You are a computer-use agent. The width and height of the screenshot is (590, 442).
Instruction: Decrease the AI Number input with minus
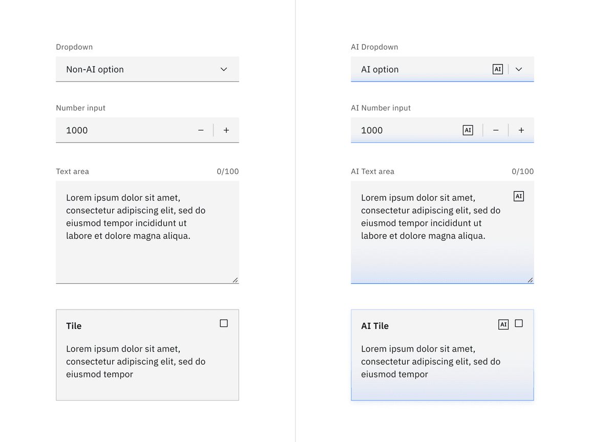pyautogui.click(x=496, y=130)
